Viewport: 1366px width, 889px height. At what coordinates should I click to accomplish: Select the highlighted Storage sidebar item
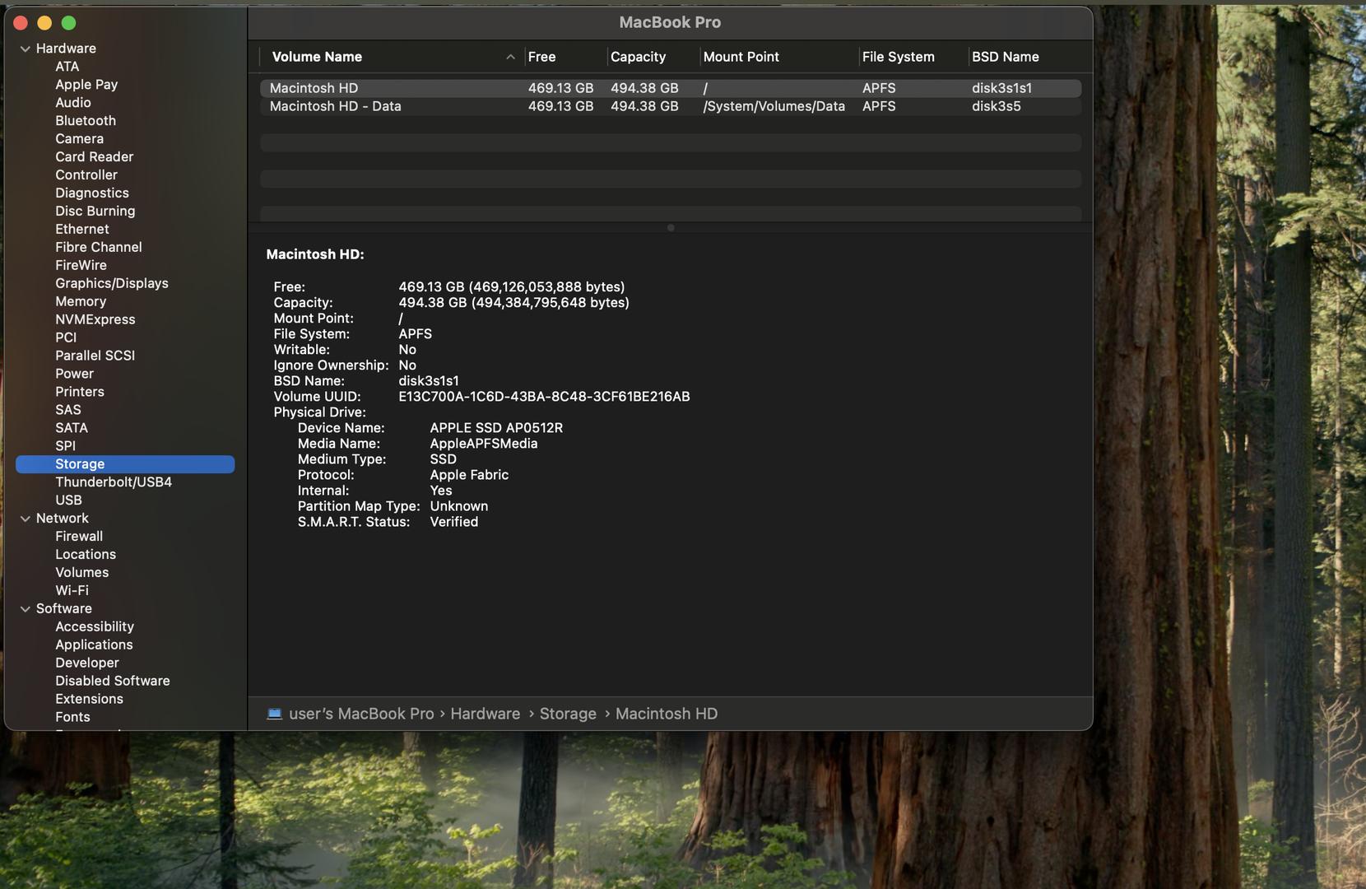pos(125,465)
